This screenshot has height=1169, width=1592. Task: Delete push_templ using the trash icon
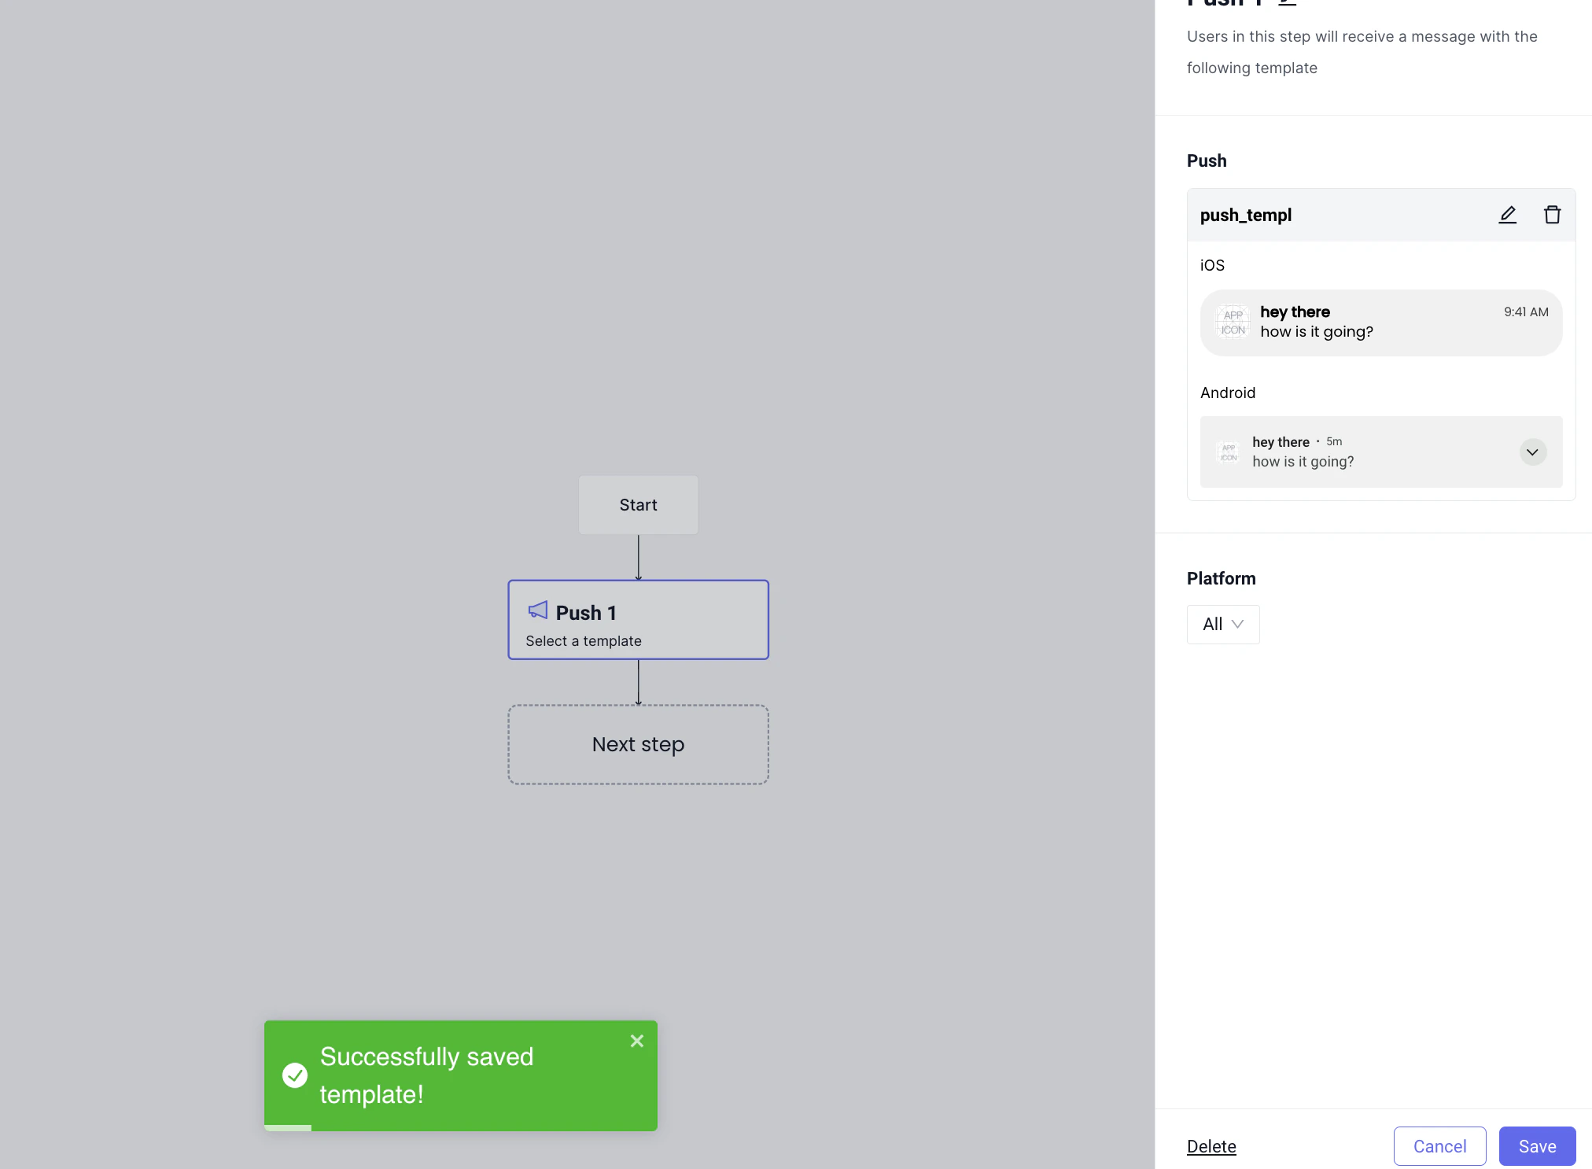point(1552,215)
